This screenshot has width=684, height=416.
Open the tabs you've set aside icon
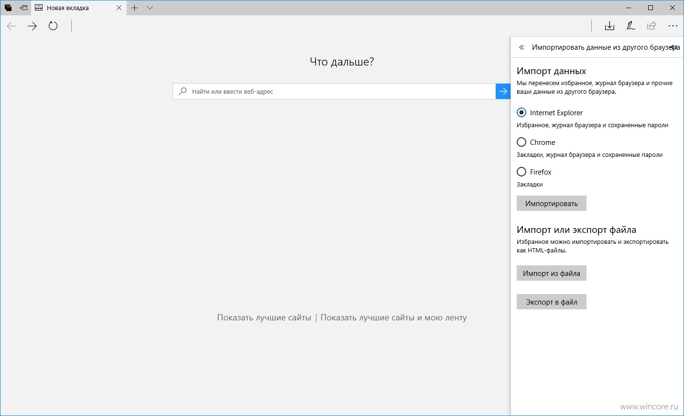8,8
